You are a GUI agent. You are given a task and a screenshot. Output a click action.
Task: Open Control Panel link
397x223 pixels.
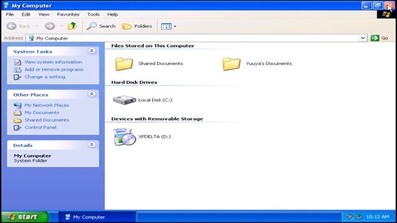point(40,127)
